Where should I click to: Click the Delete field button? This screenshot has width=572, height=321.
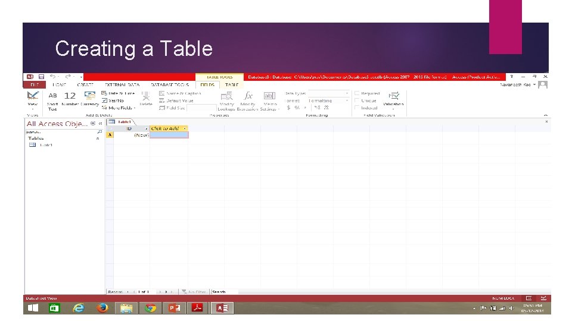pyautogui.click(x=146, y=99)
